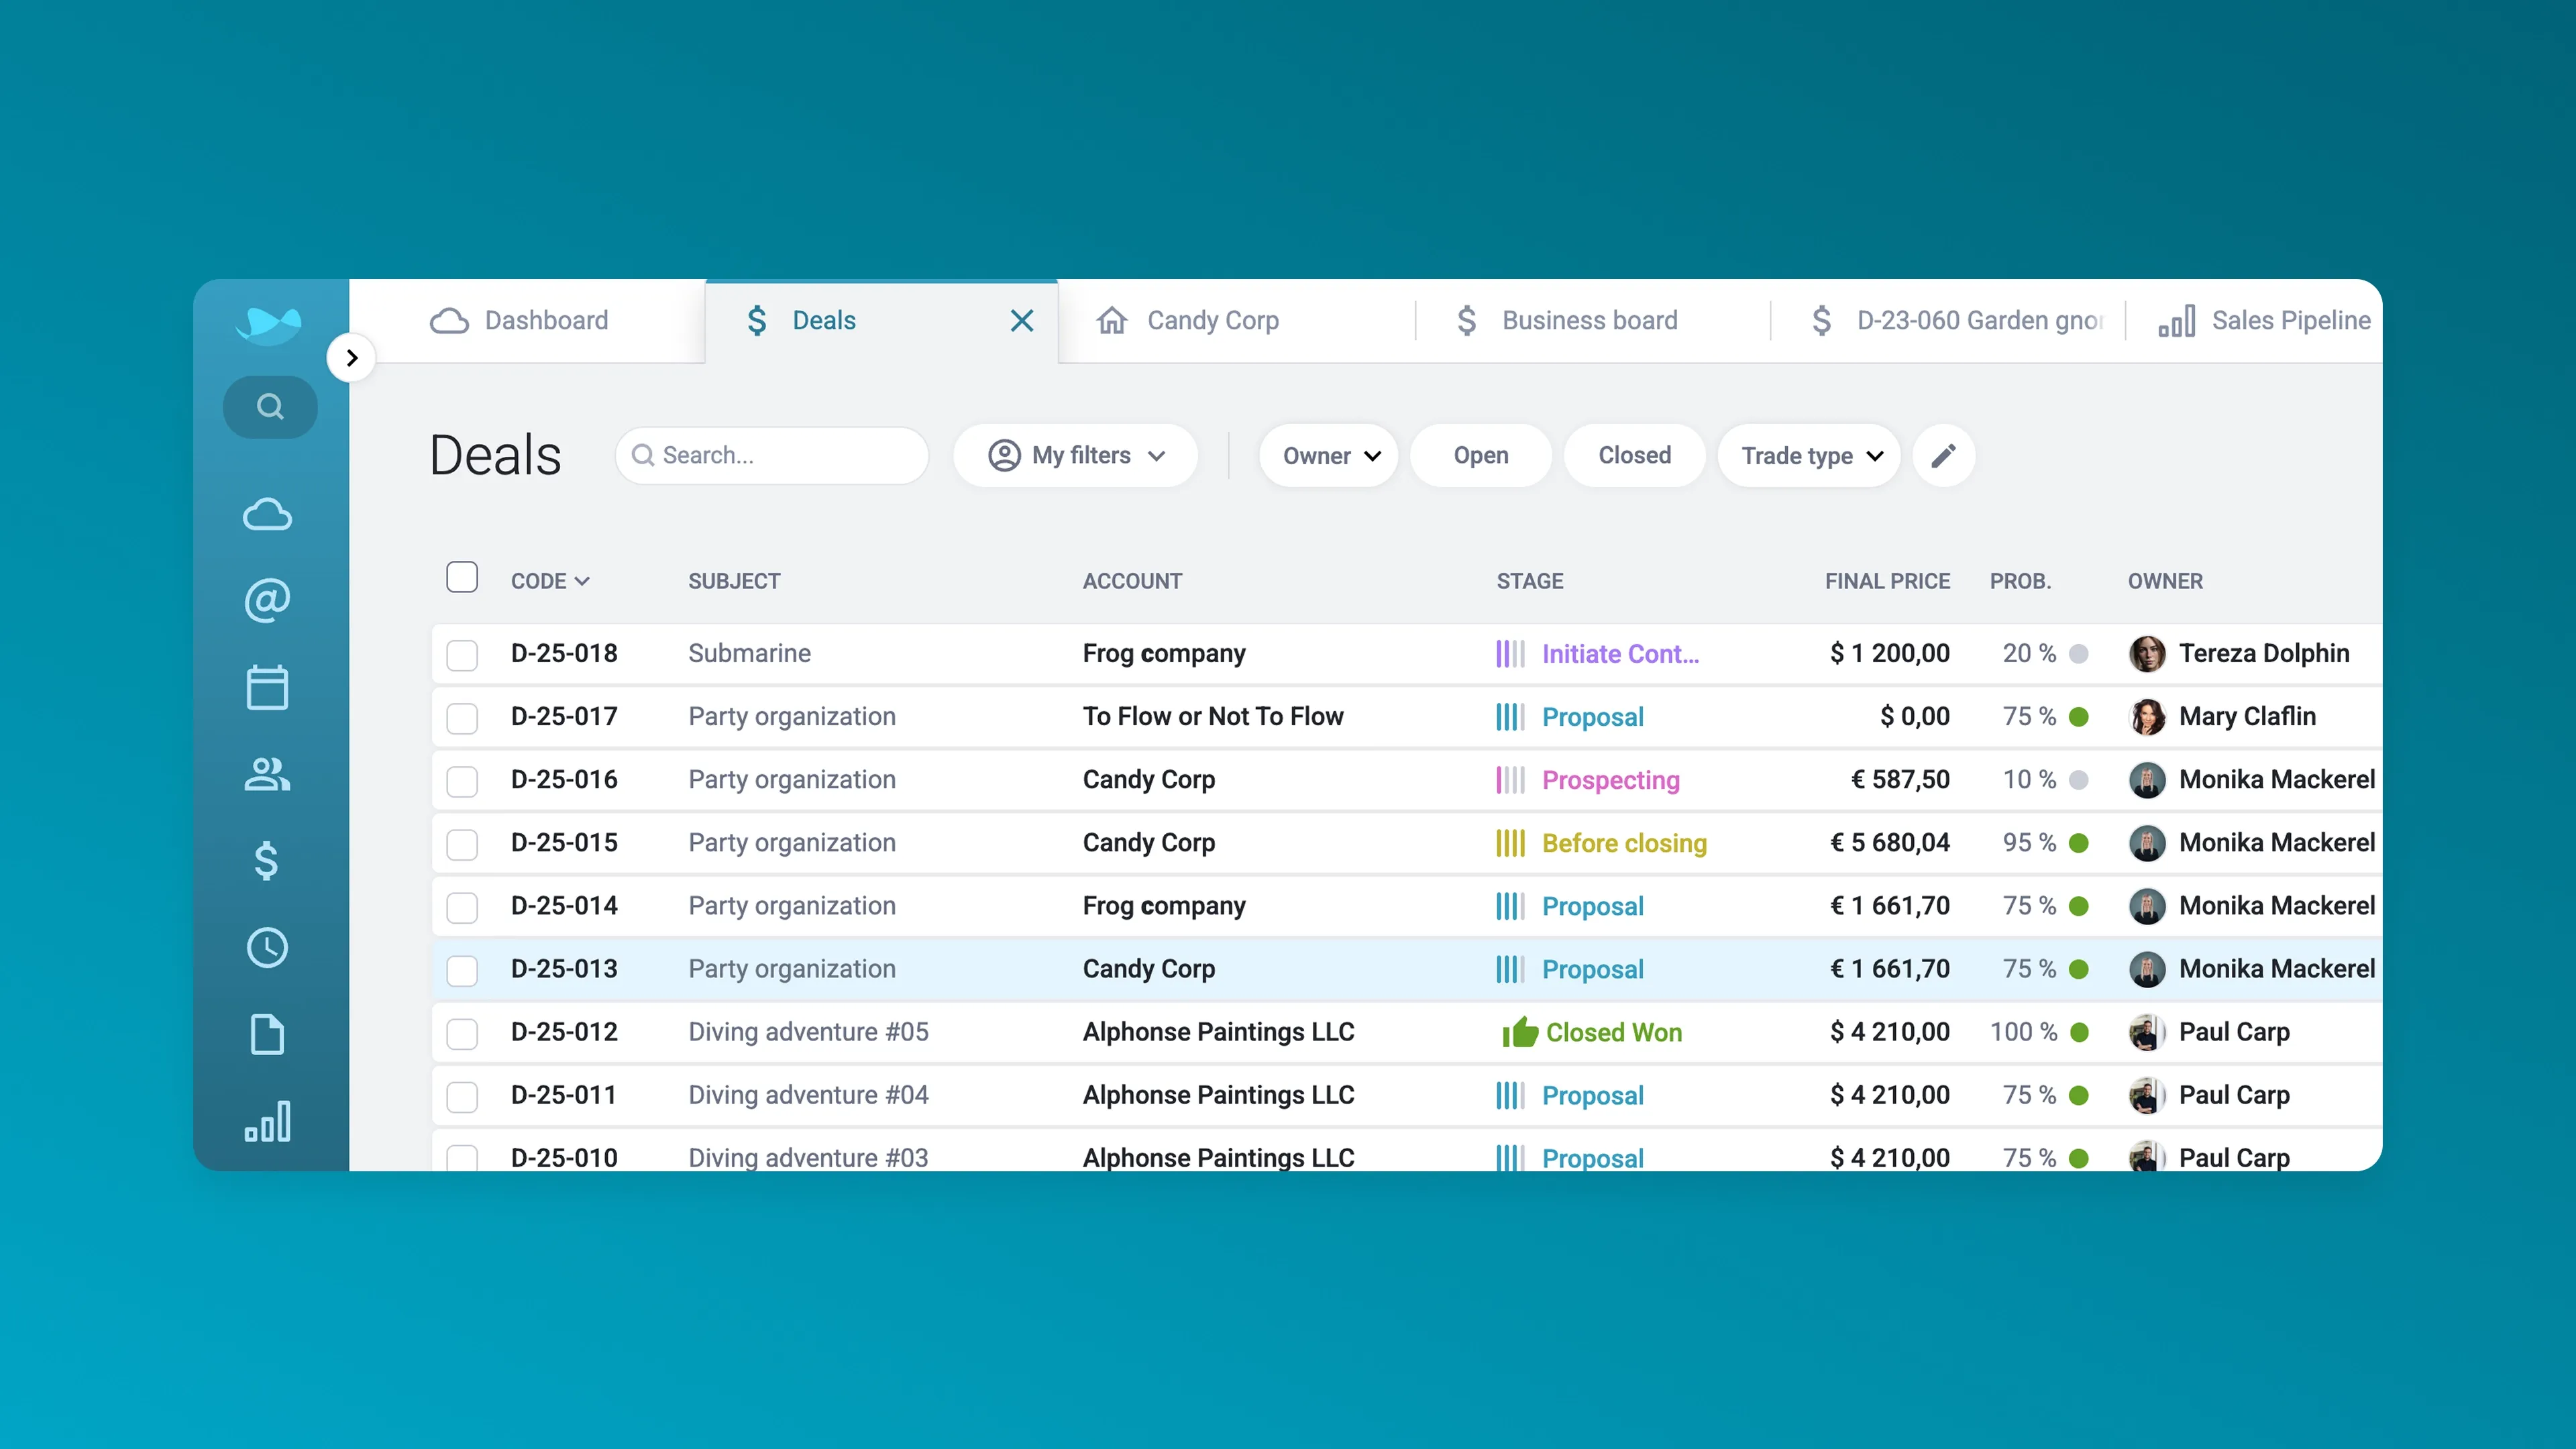Close the Deals tab with X
Viewport: 2576px width, 1449px height.
(x=1022, y=321)
